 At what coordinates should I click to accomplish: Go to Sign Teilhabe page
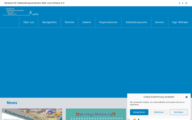180,22
